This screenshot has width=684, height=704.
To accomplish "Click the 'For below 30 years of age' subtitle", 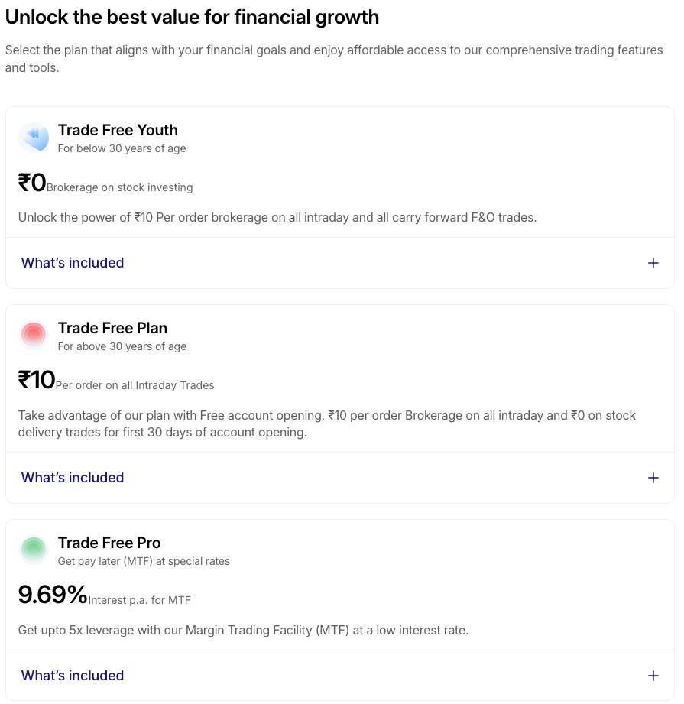I will [122, 148].
